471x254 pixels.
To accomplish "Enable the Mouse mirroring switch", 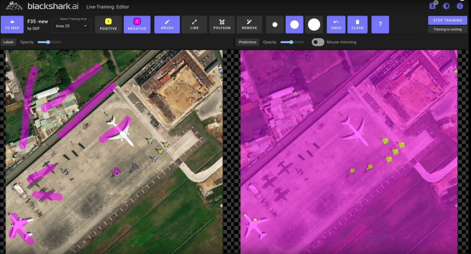I will click(318, 42).
